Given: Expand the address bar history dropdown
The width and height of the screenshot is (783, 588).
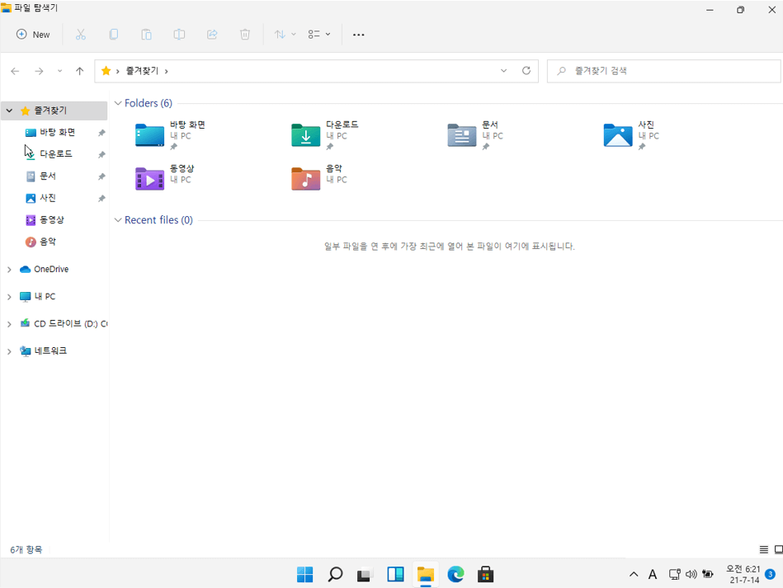Looking at the screenshot, I should click(504, 71).
